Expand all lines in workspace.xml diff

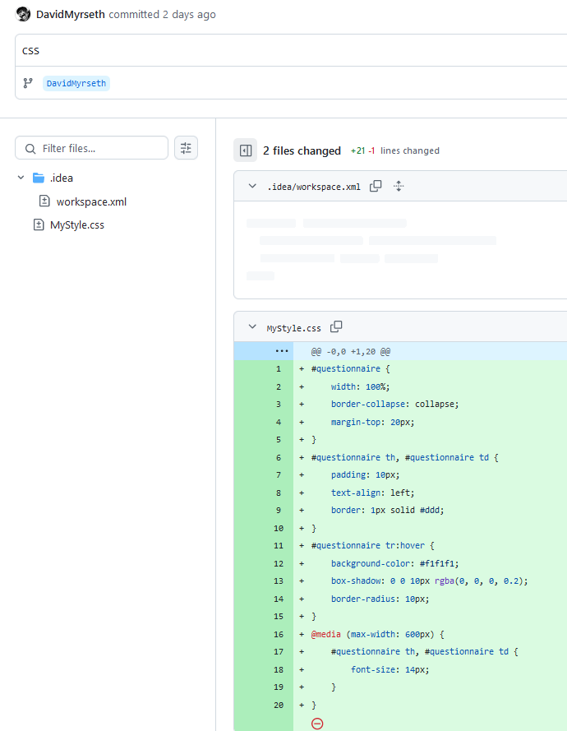(x=399, y=186)
